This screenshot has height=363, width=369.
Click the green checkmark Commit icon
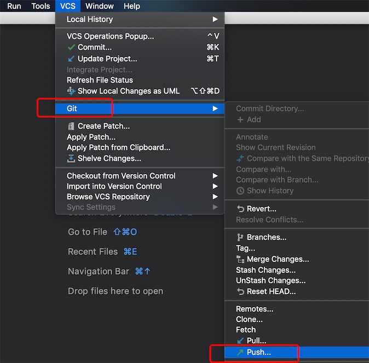(71, 47)
